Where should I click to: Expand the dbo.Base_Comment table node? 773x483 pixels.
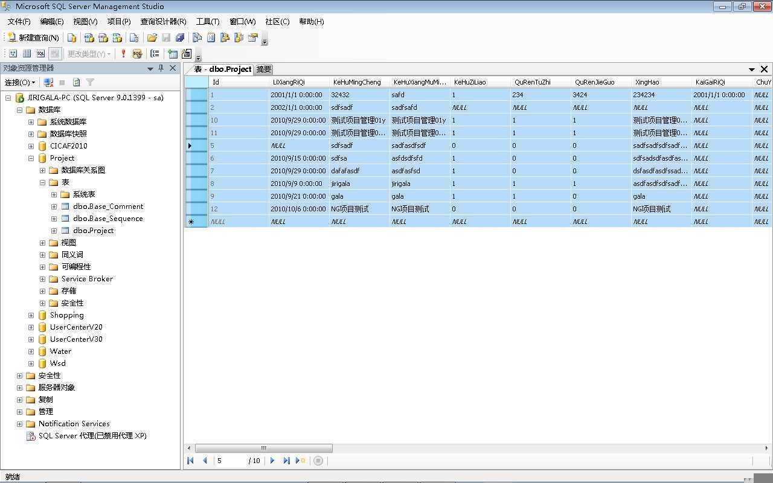[54, 206]
